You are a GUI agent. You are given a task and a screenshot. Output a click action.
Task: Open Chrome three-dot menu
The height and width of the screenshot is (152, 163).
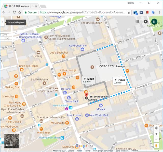tap(159, 12)
